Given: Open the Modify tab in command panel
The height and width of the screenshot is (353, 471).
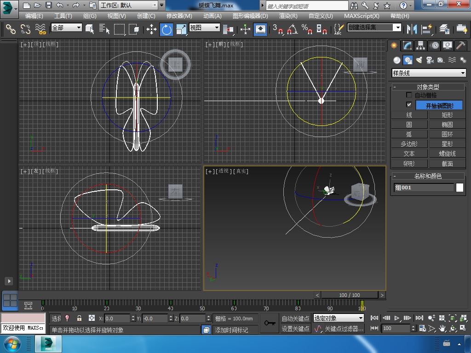Looking at the screenshot, I should [407, 46].
